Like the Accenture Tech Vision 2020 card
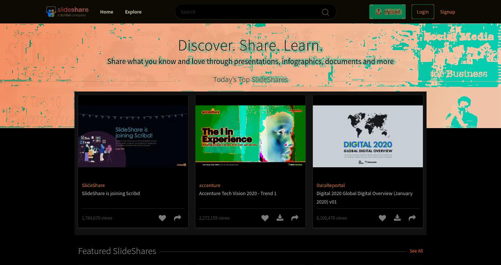This screenshot has height=265, width=501. coord(265,218)
